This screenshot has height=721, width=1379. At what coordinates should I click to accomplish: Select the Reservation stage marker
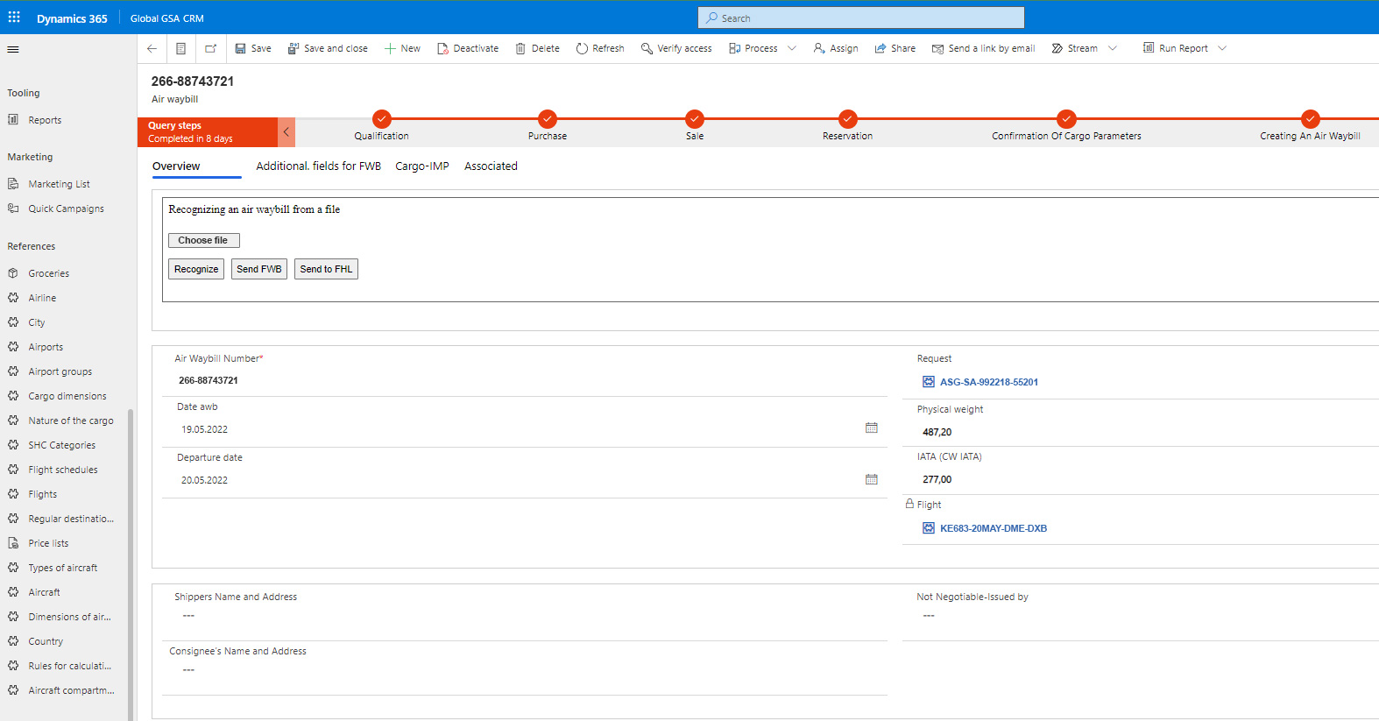click(x=847, y=119)
